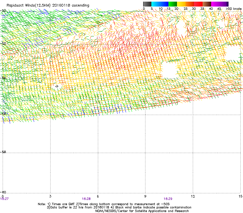Click the purple time label '16:27'
The image size is (243, 213).
tap(4, 199)
